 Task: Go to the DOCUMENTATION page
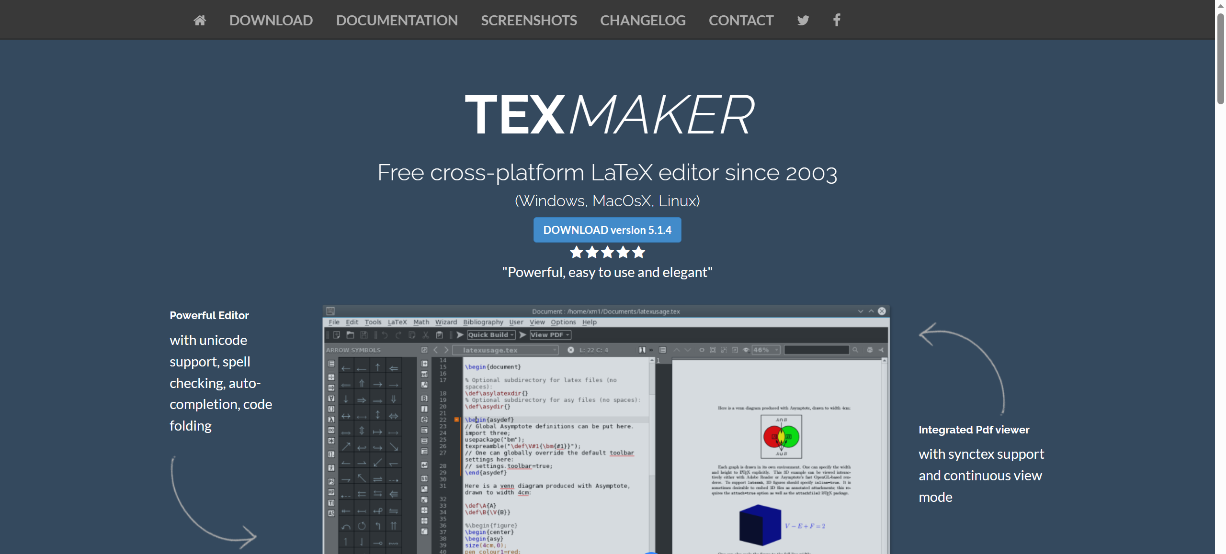[397, 20]
